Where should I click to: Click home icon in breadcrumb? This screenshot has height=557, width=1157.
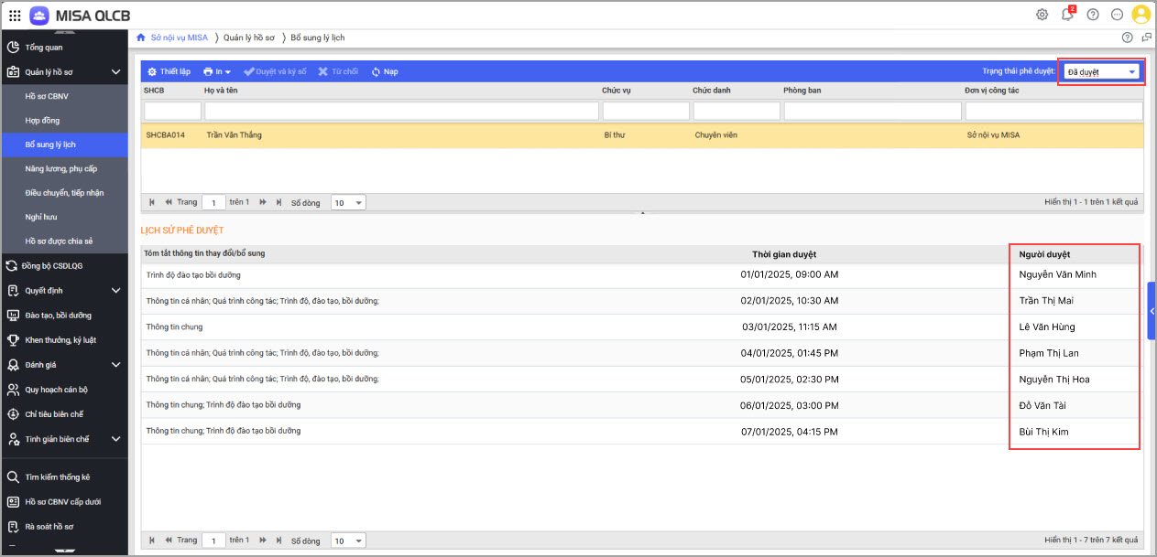(140, 37)
